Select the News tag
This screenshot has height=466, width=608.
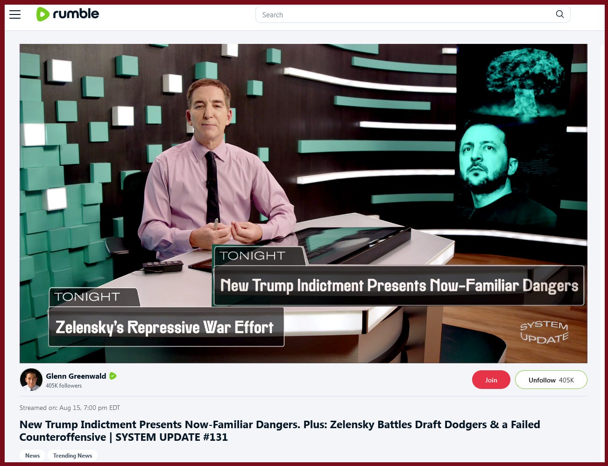tap(32, 455)
